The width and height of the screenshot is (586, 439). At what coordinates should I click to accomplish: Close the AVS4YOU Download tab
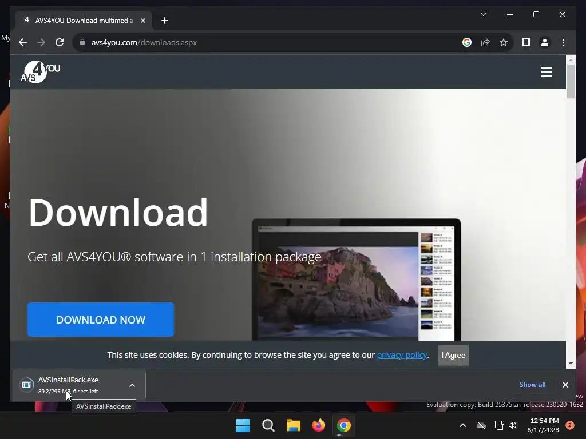coord(142,21)
